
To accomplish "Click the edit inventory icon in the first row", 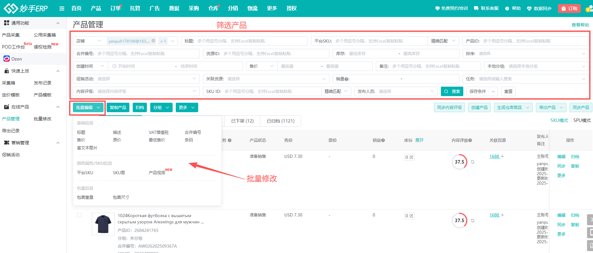I will (411, 157).
